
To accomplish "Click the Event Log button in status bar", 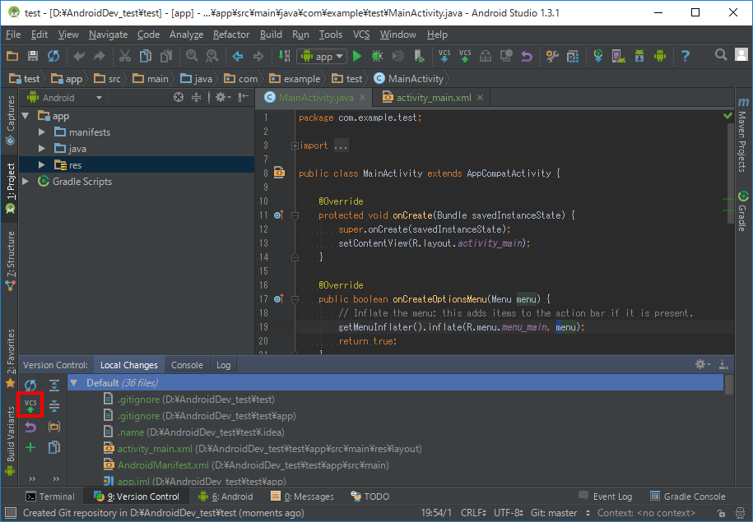I will [x=606, y=497].
